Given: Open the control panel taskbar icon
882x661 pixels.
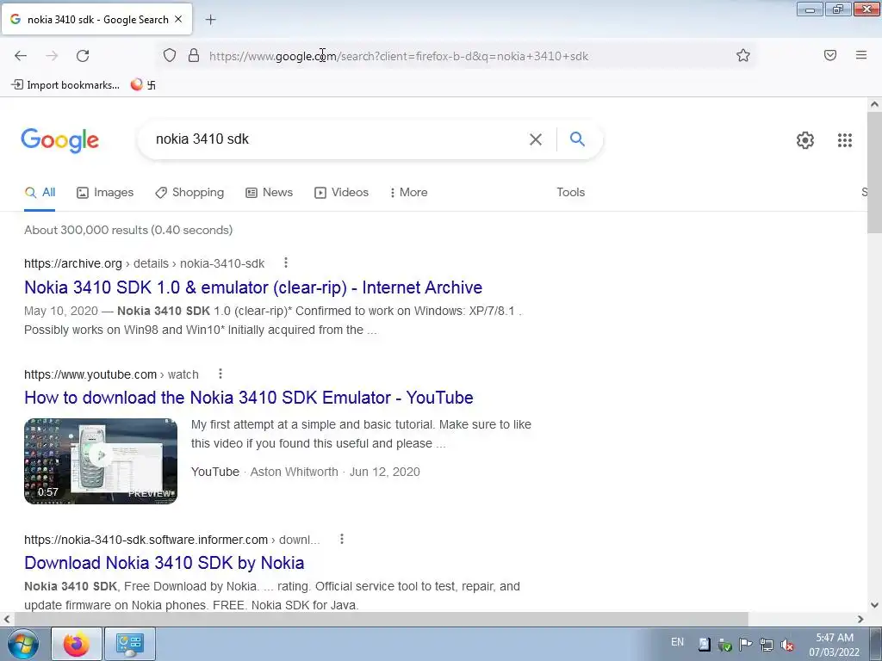Looking at the screenshot, I should [130, 644].
